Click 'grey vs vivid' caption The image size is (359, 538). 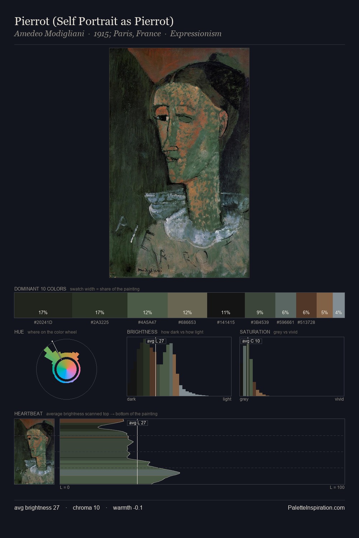tap(285, 332)
